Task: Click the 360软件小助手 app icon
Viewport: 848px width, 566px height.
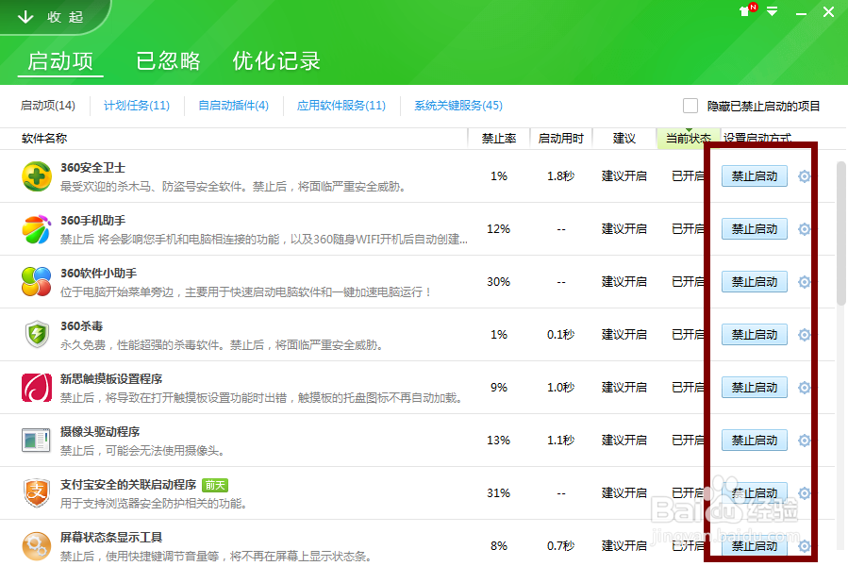Action: pyautogui.click(x=37, y=282)
